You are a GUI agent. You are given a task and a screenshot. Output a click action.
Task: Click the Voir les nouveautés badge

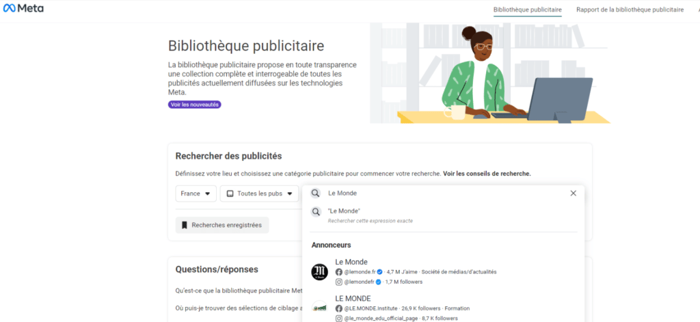tap(195, 105)
